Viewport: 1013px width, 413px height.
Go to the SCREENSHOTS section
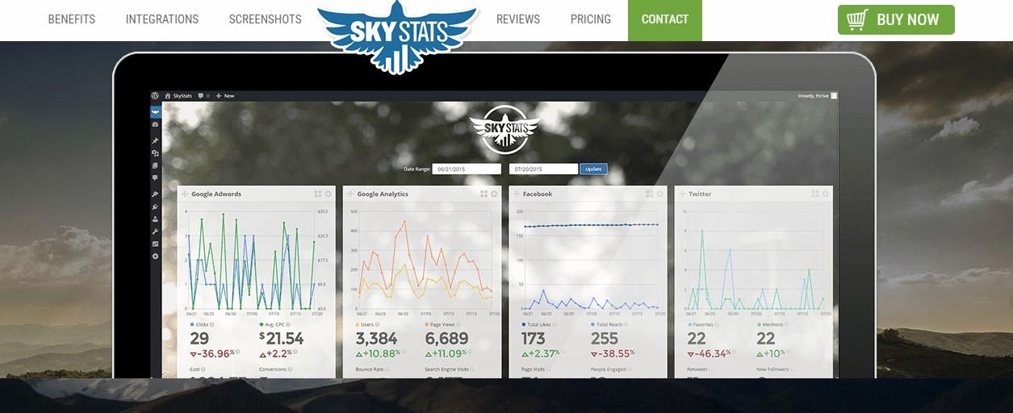[x=265, y=19]
